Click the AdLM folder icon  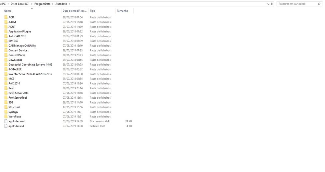point(6,22)
